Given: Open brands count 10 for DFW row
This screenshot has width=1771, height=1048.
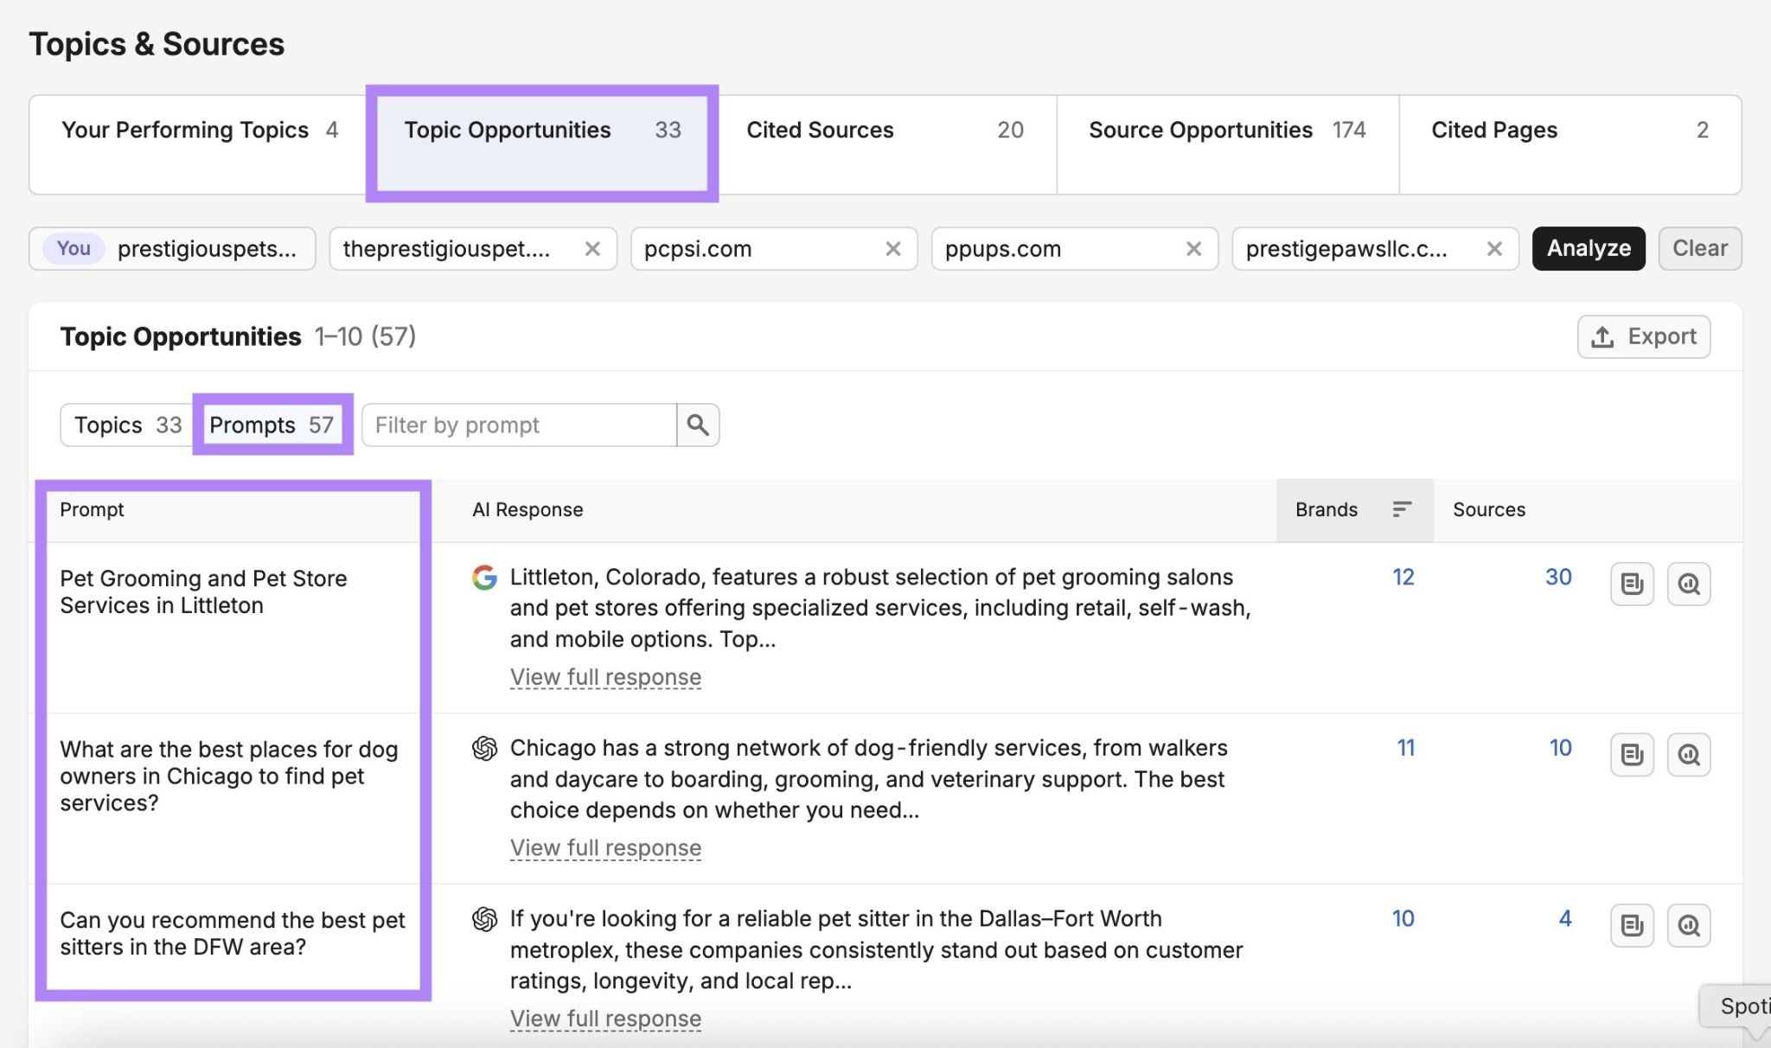Looking at the screenshot, I should 1403,919.
